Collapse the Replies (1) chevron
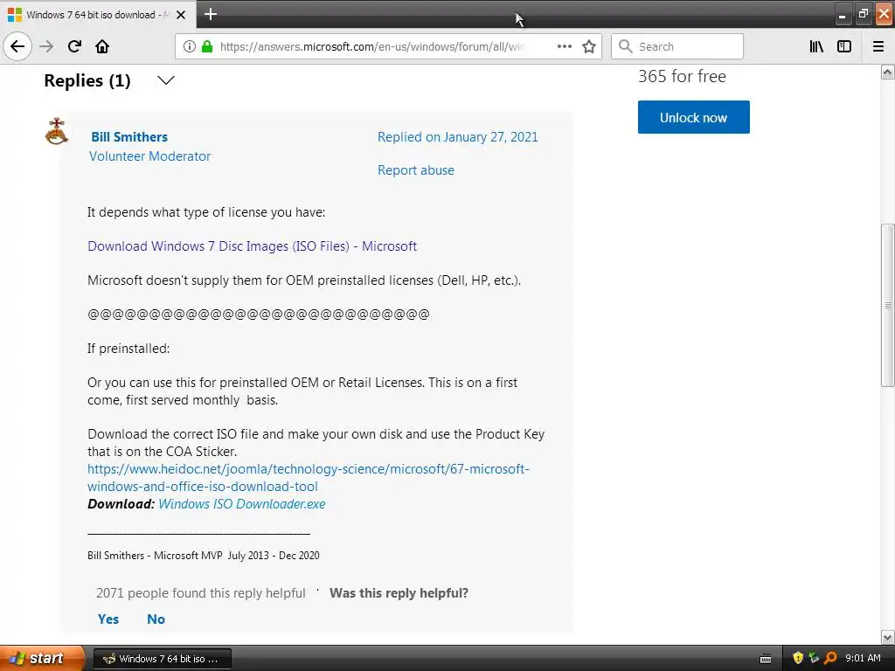The width and height of the screenshot is (895, 671). [166, 80]
